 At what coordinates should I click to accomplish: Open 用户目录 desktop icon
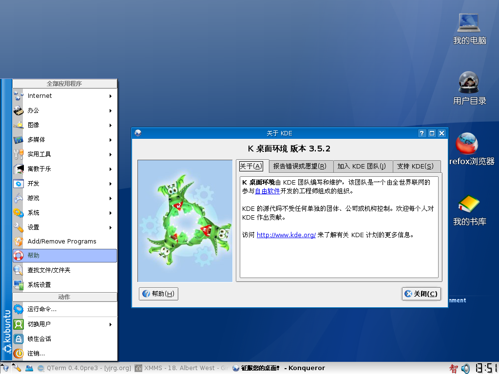pyautogui.click(x=469, y=89)
